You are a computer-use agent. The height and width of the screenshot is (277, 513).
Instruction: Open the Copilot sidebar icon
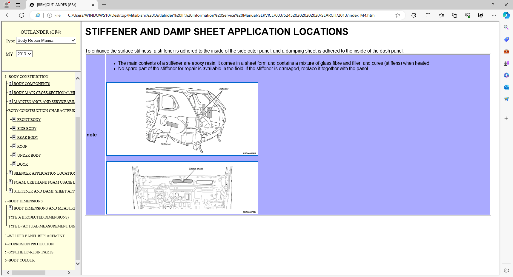(506, 15)
